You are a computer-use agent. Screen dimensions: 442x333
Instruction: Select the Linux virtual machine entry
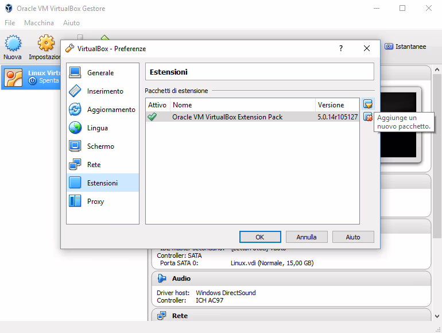tap(31, 78)
